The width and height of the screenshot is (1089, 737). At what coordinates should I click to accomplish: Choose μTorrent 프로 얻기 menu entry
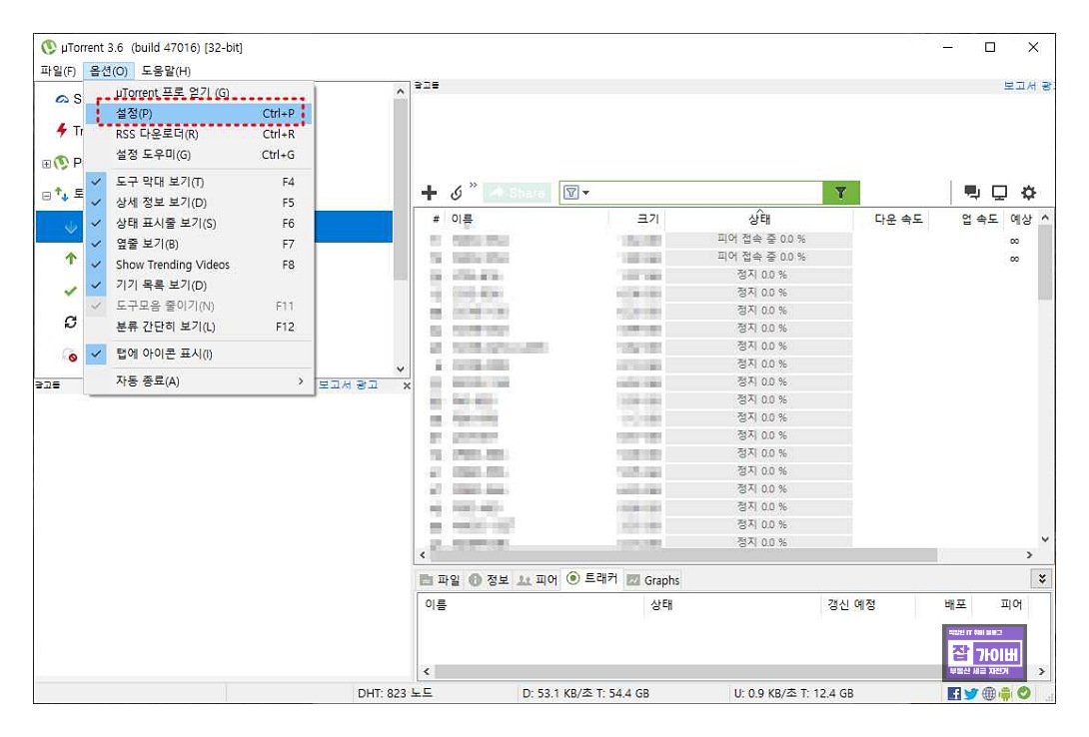pyautogui.click(x=199, y=93)
